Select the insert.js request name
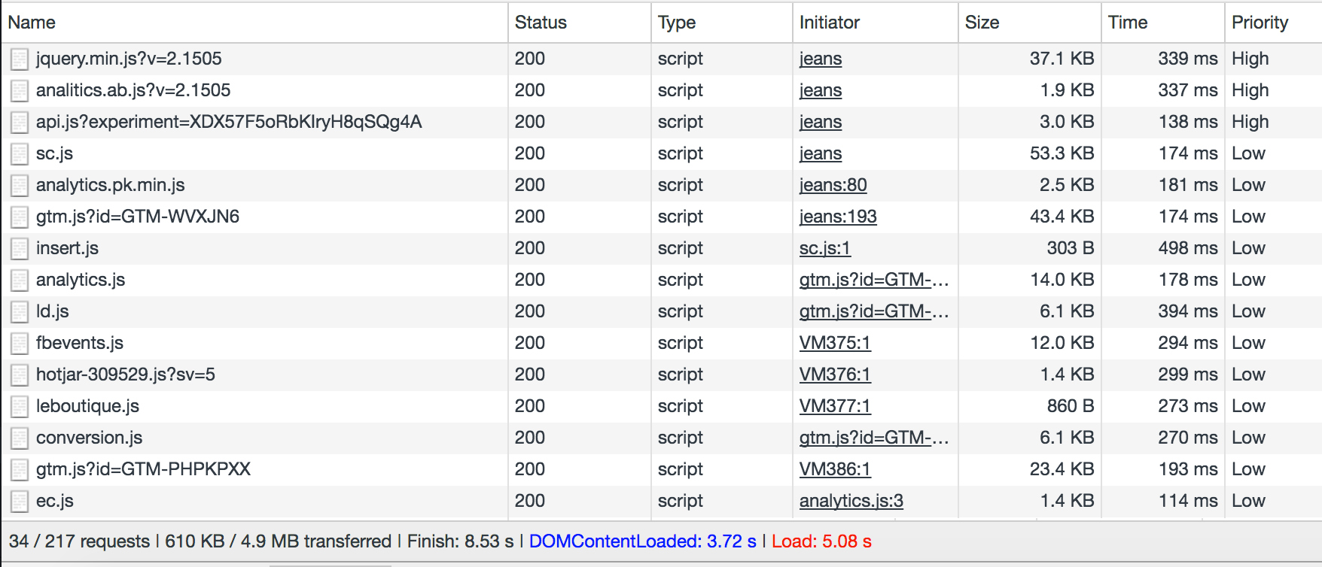 pos(67,248)
